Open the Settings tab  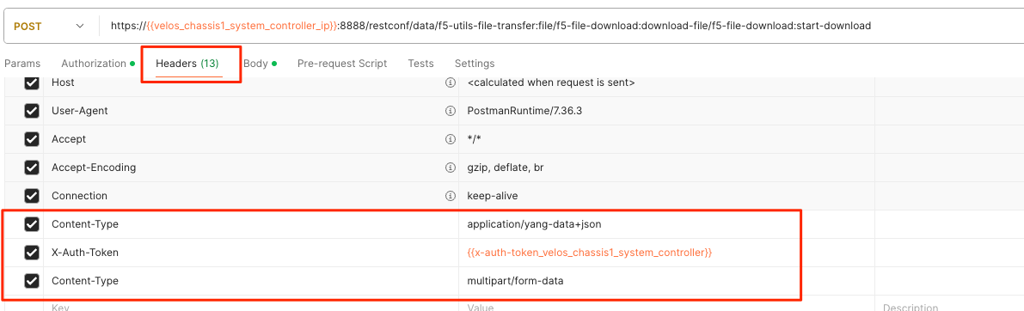[475, 64]
